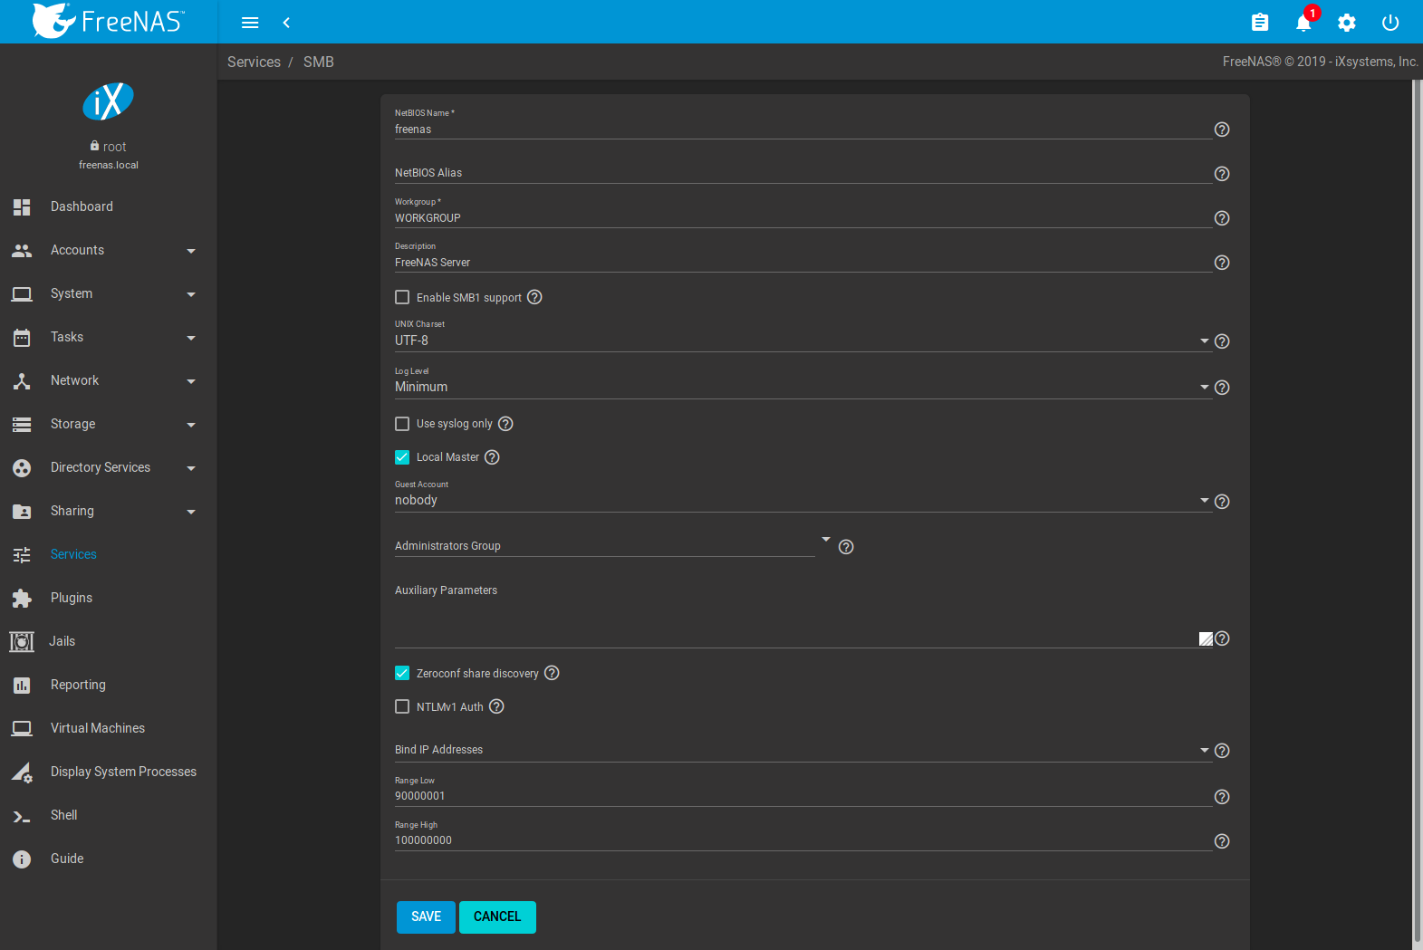Expand the Sharing sidebar menu
This screenshot has height=950, width=1423.
pyautogui.click(x=109, y=511)
